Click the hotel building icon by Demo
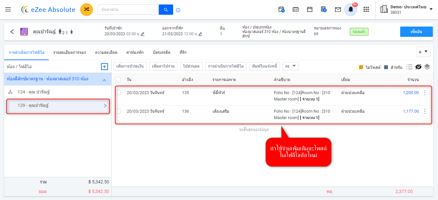The image size is (438, 200). (384, 10)
